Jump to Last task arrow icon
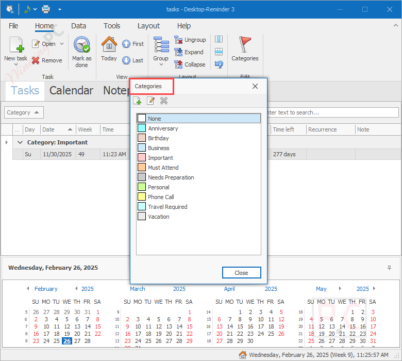Image resolution: width=402 pixels, height=361 pixels. [126, 60]
